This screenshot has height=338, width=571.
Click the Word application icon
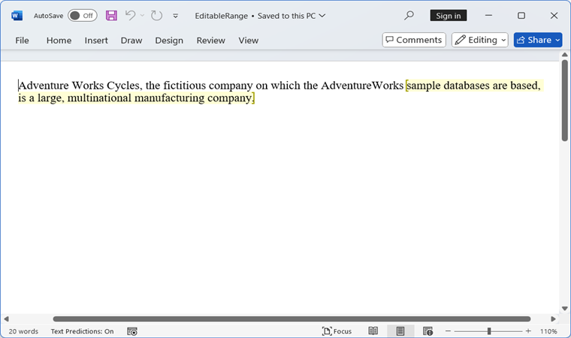(x=17, y=16)
